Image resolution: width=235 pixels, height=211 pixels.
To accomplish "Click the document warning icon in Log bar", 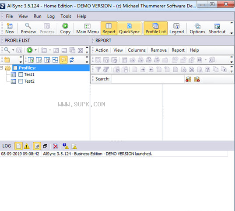I will pyautogui.click(x=74, y=146).
